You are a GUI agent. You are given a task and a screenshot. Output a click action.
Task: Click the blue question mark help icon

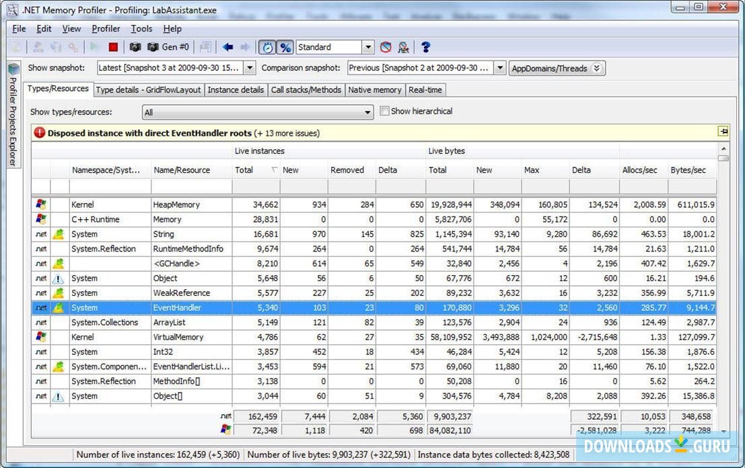coord(425,47)
